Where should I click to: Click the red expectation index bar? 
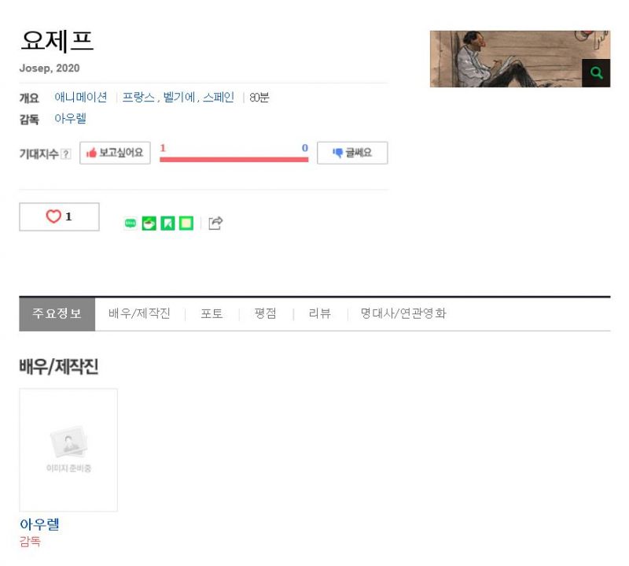click(234, 160)
